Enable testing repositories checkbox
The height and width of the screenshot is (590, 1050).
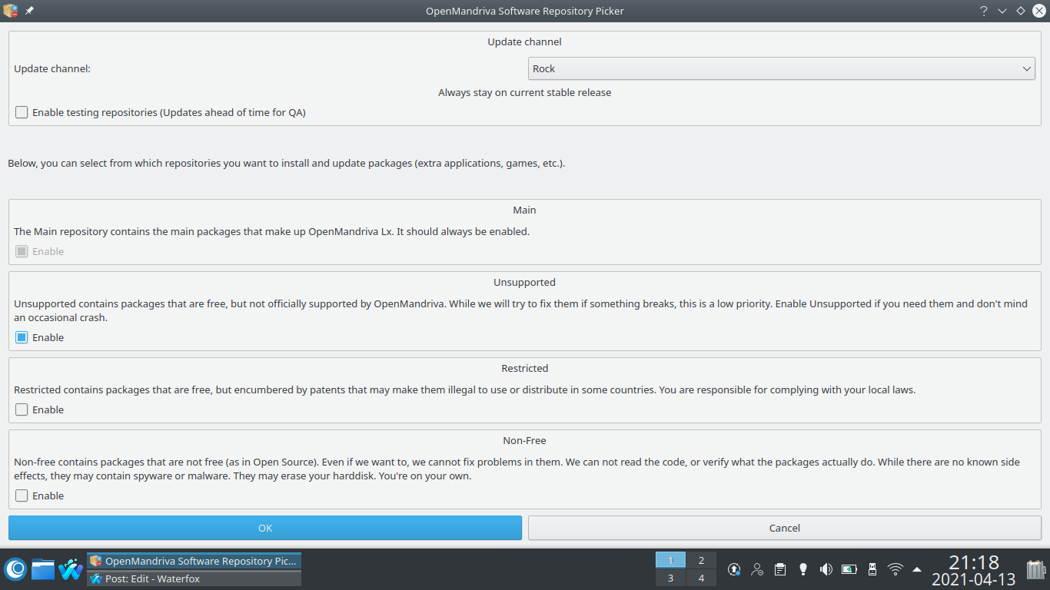point(22,112)
